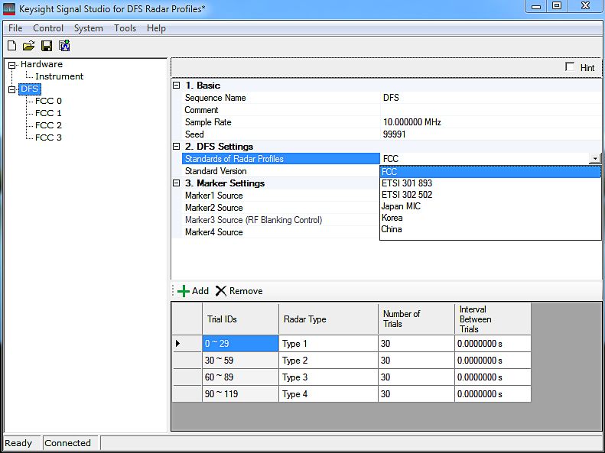Click Interval cell in the Type 3 row
605x453 pixels.
click(493, 377)
